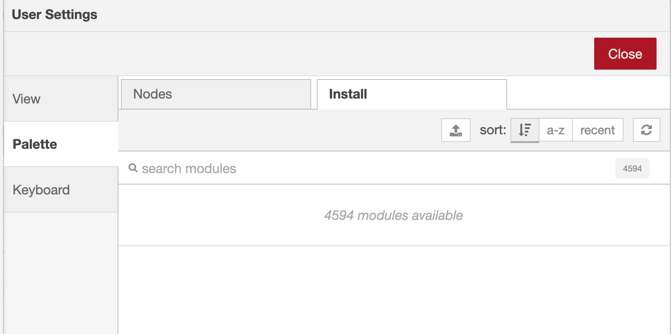Sort modules alphabetically with a-z
The height and width of the screenshot is (334, 671).
click(x=556, y=130)
